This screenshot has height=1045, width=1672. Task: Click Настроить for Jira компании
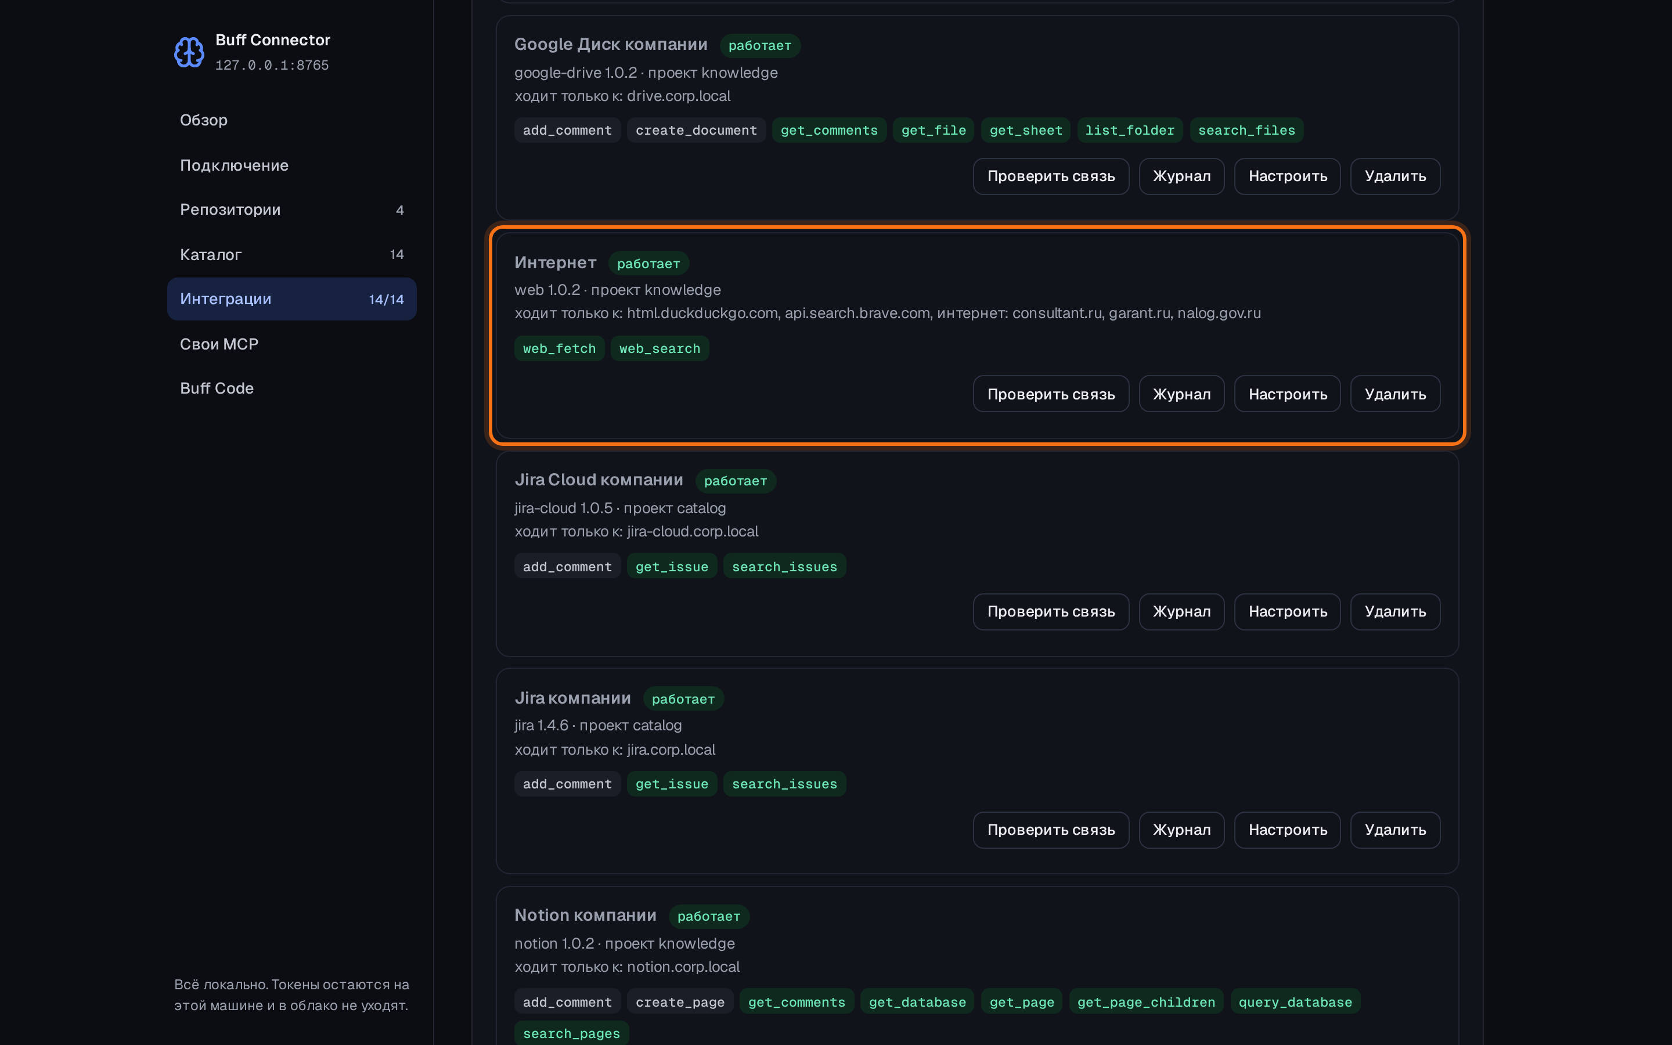tap(1287, 830)
